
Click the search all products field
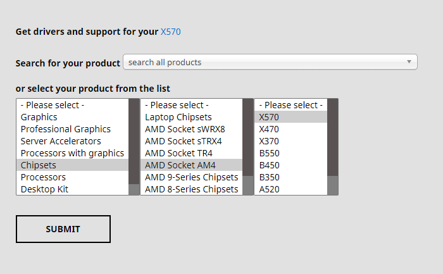click(270, 62)
